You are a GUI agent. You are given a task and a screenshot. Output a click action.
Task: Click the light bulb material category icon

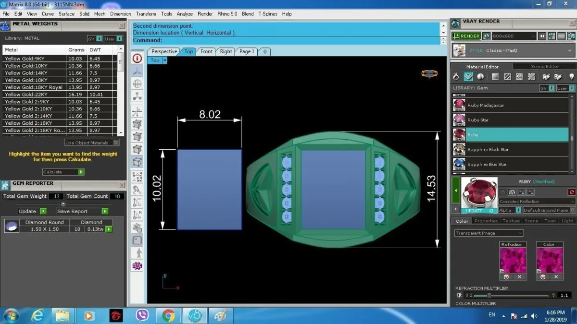coord(571,77)
